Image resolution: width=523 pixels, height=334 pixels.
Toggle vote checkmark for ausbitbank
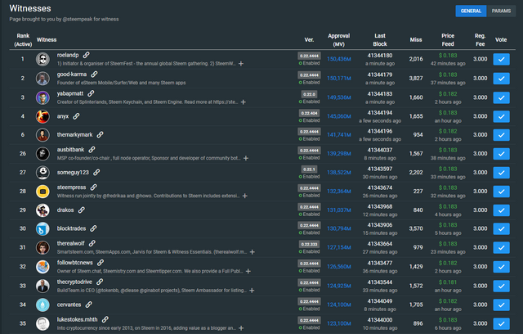[501, 154]
